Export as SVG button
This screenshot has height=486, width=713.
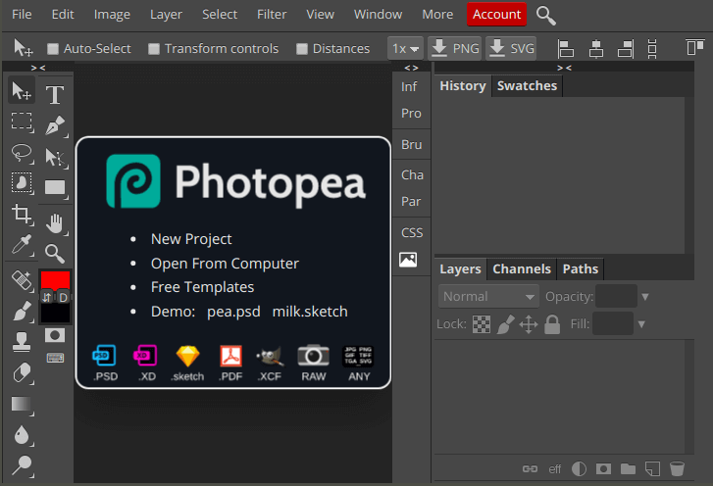point(511,48)
